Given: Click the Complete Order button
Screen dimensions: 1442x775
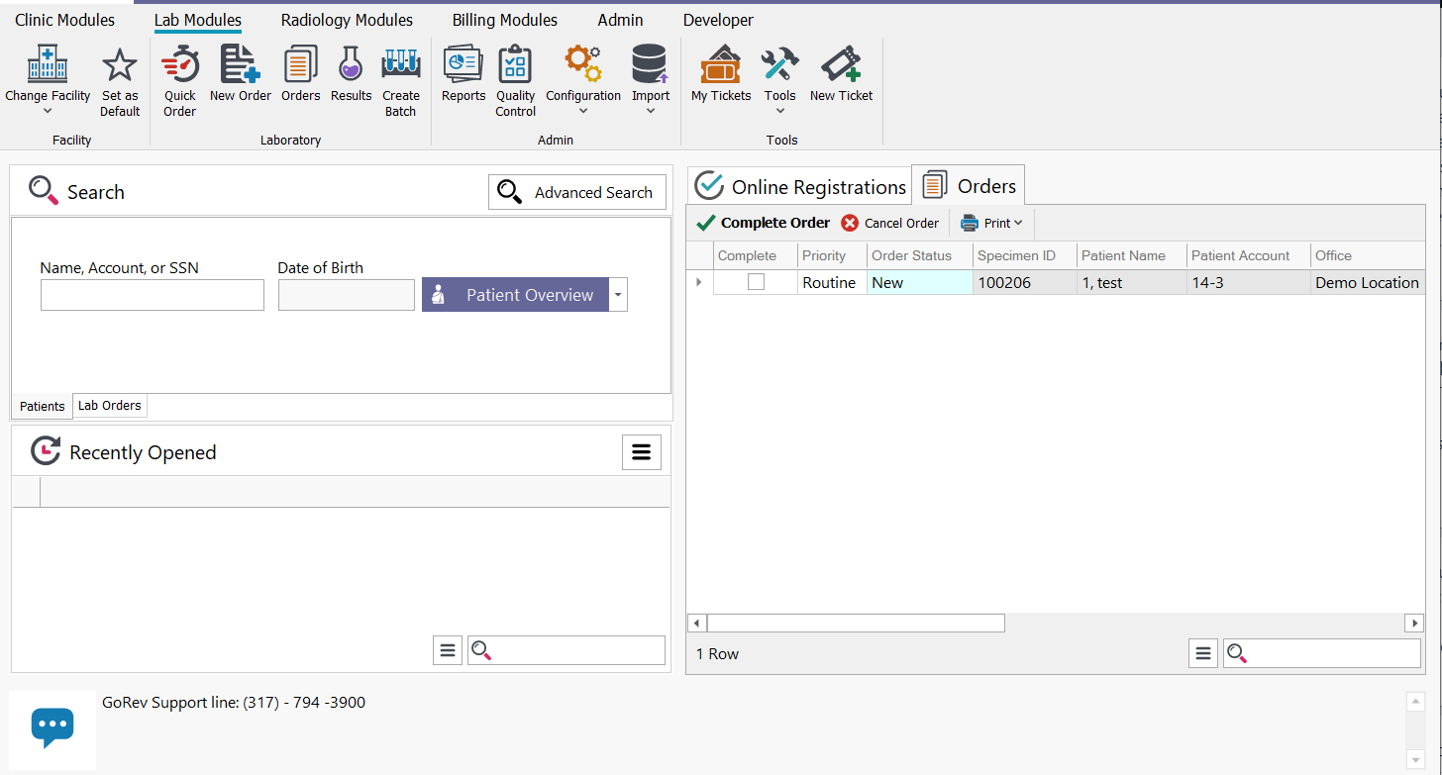Looking at the screenshot, I should (764, 223).
